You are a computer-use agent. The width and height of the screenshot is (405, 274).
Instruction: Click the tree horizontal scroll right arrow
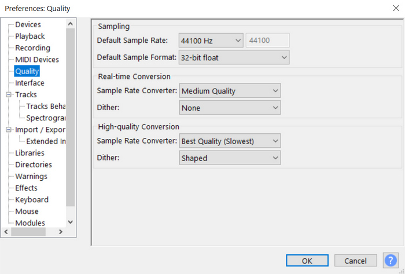coord(61,232)
